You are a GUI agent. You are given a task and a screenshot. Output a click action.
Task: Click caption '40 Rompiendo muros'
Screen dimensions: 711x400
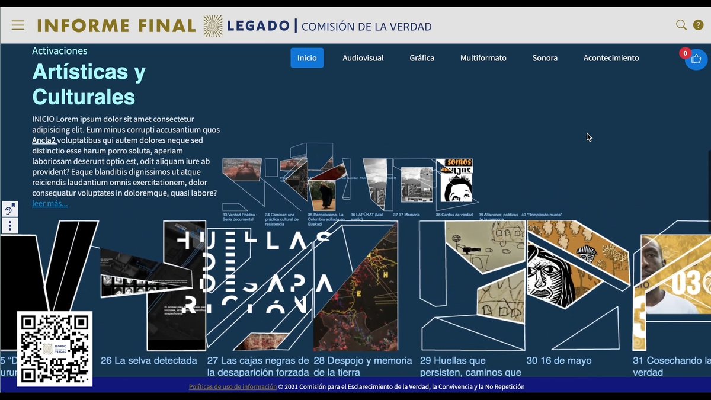[x=540, y=215]
